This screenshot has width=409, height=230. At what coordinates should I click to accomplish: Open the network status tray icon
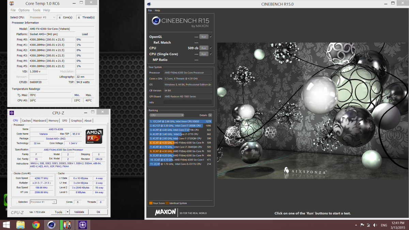pos(368,225)
